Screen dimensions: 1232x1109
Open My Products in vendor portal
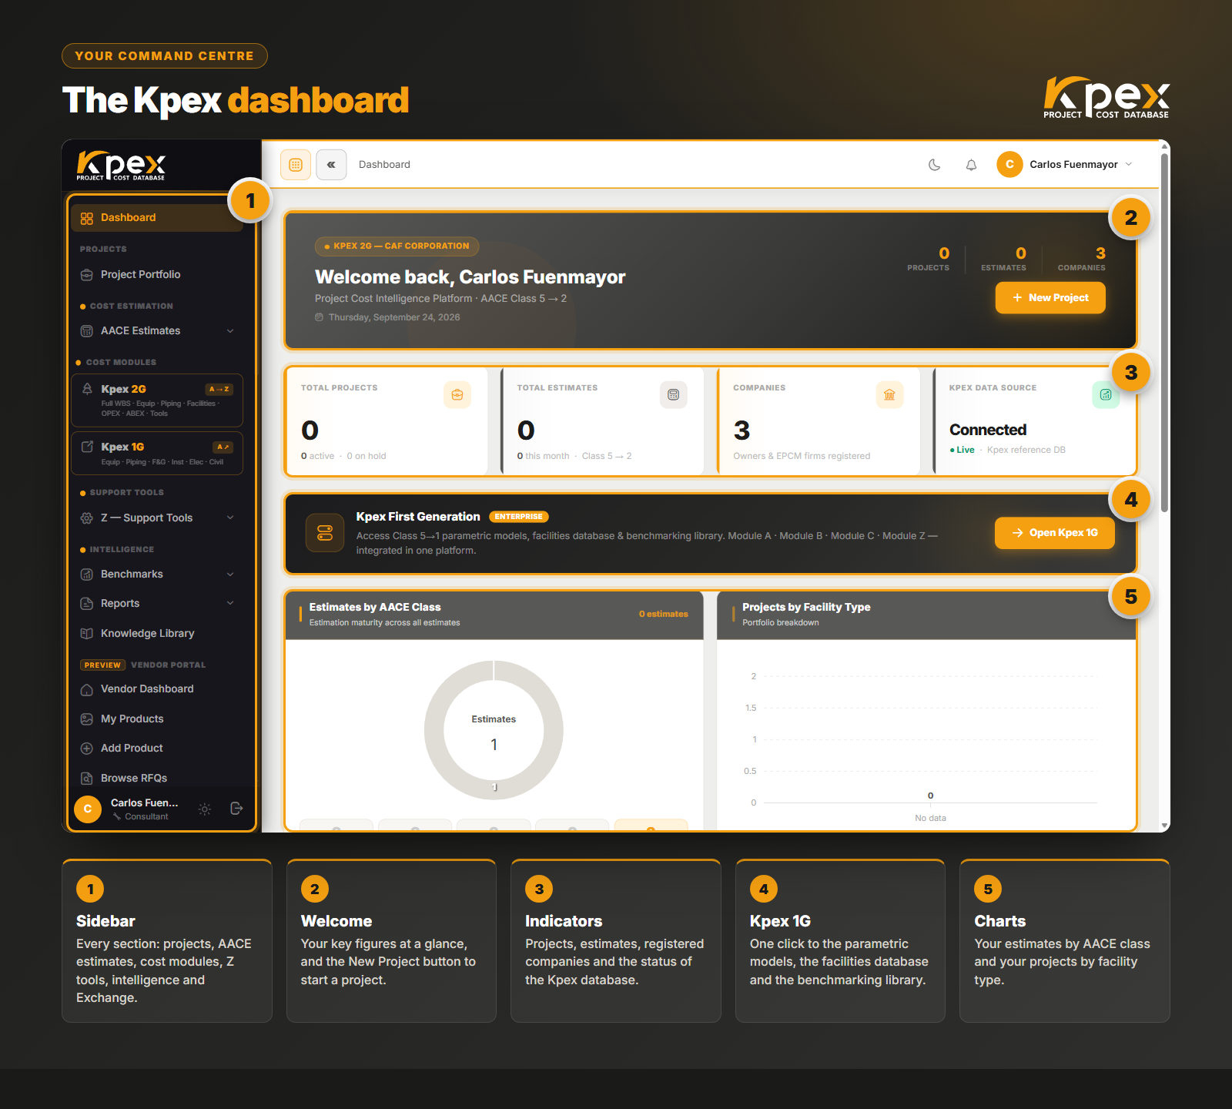tap(157, 719)
